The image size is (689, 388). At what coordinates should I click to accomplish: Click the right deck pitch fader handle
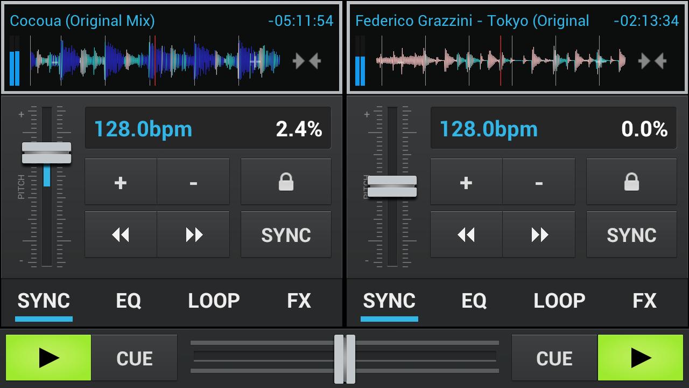coord(392,186)
